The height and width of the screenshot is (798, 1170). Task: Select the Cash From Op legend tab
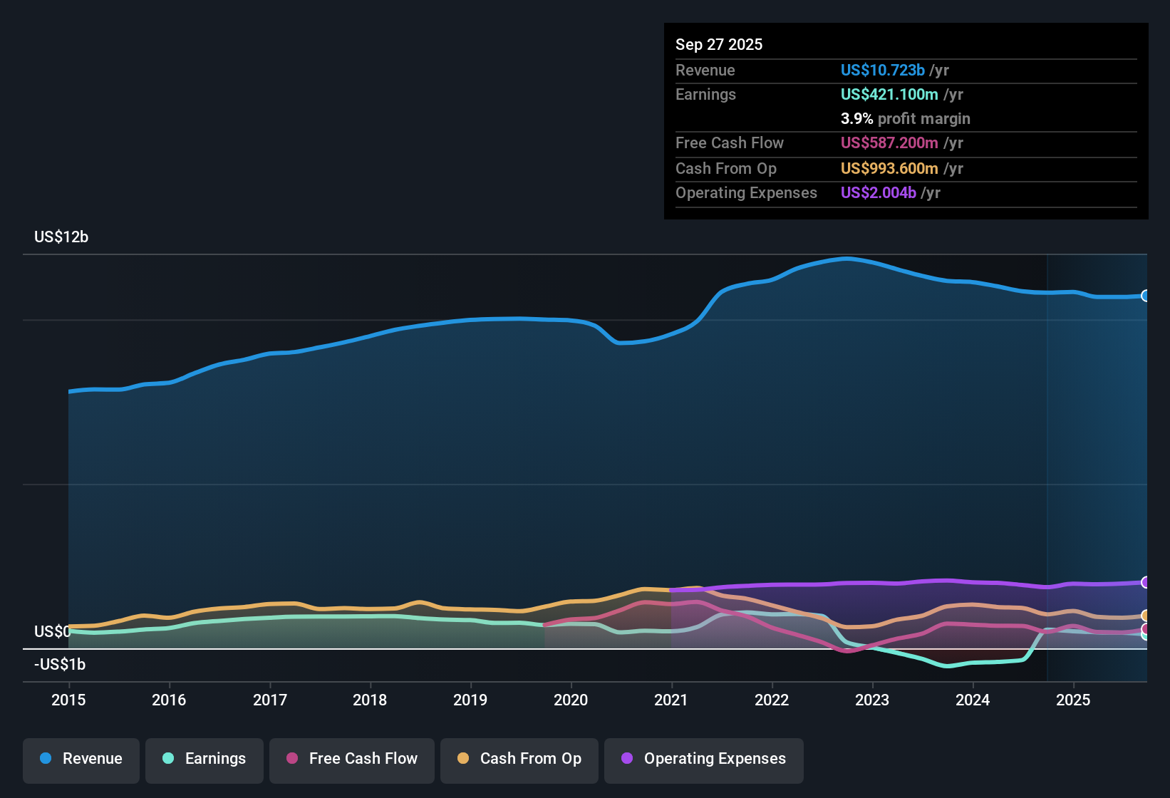pyautogui.click(x=519, y=760)
